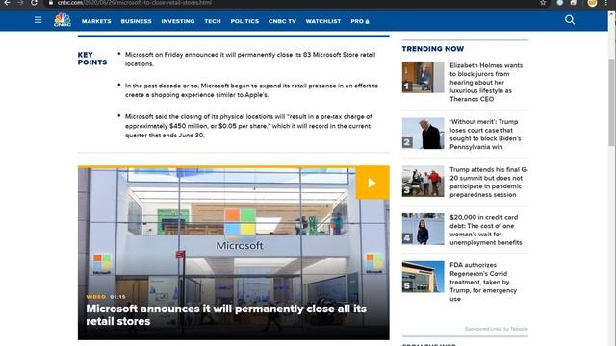Click thumbnail number 5 Regeneron building
Viewport: 616px width, 346px height.
tap(423, 277)
